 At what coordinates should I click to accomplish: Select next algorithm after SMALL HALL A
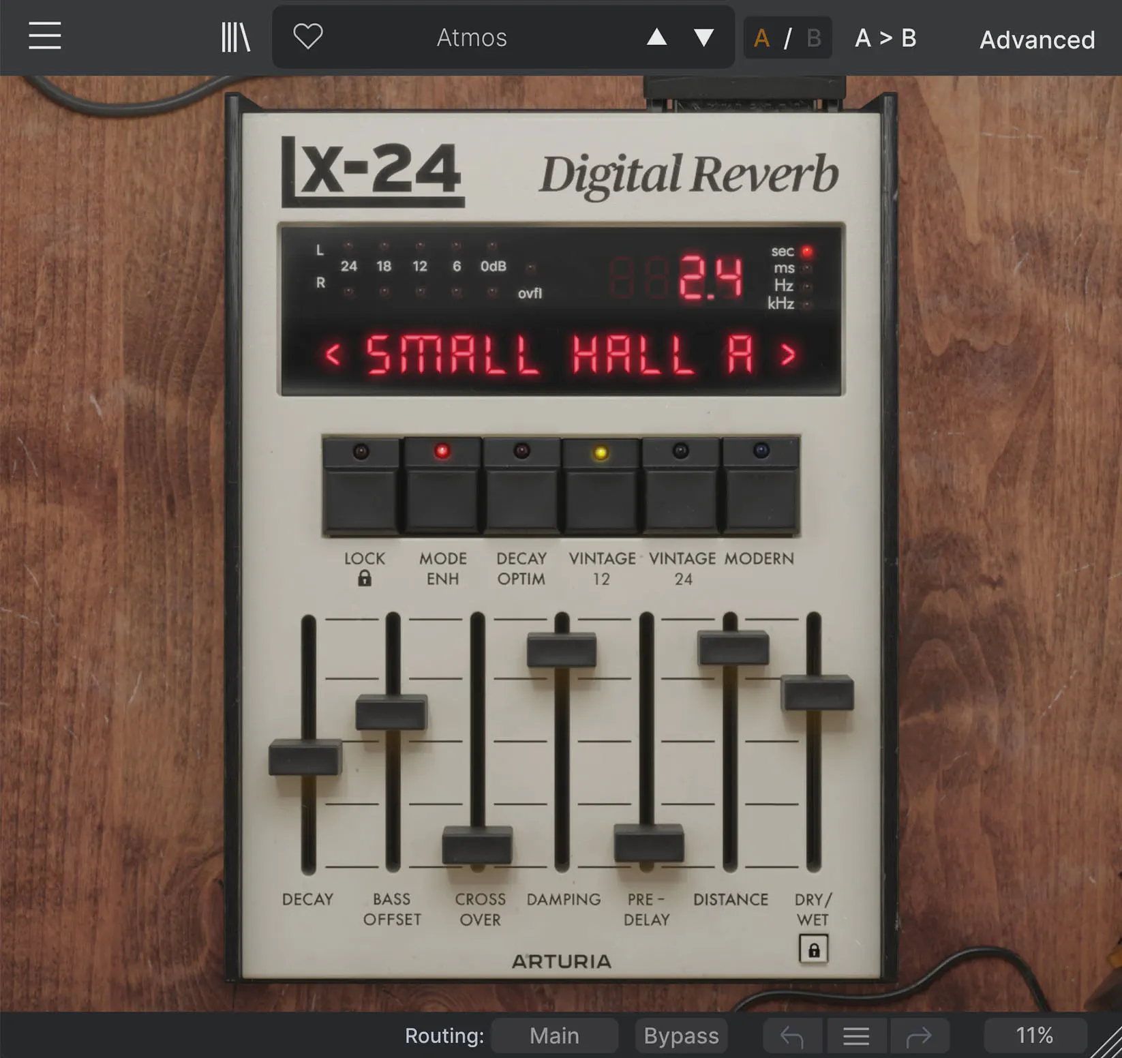[788, 354]
